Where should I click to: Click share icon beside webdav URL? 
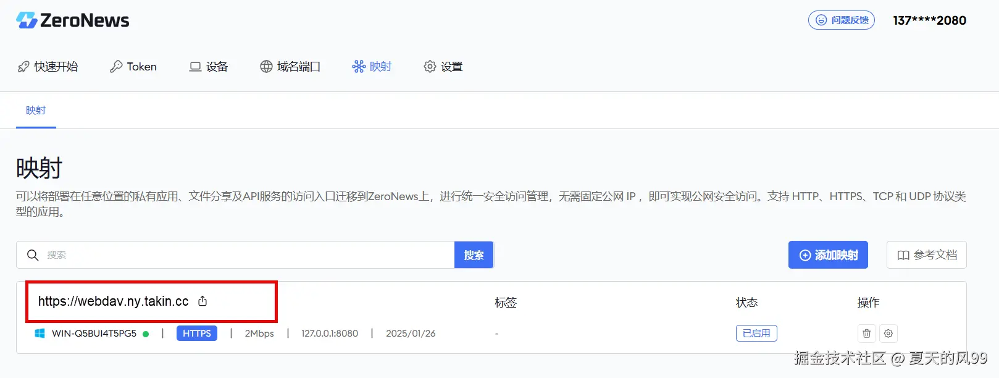click(x=203, y=301)
